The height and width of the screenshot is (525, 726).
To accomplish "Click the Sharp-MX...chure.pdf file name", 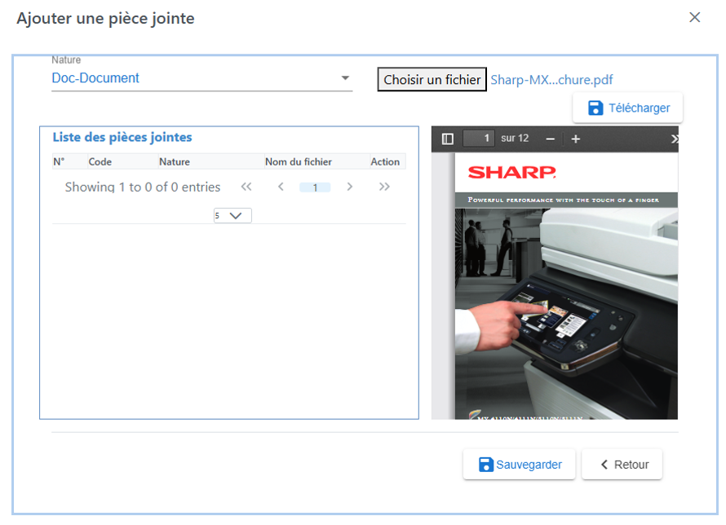I will click(x=551, y=80).
